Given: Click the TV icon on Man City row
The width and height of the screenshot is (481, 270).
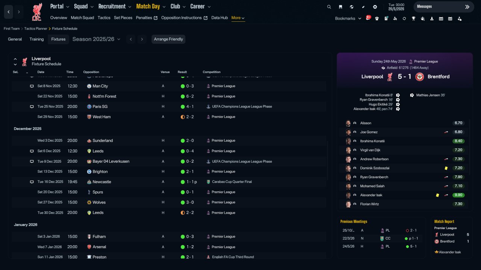Looking at the screenshot, I should point(32,86).
